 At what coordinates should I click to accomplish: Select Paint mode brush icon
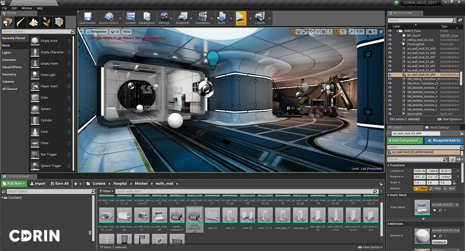coord(21,22)
